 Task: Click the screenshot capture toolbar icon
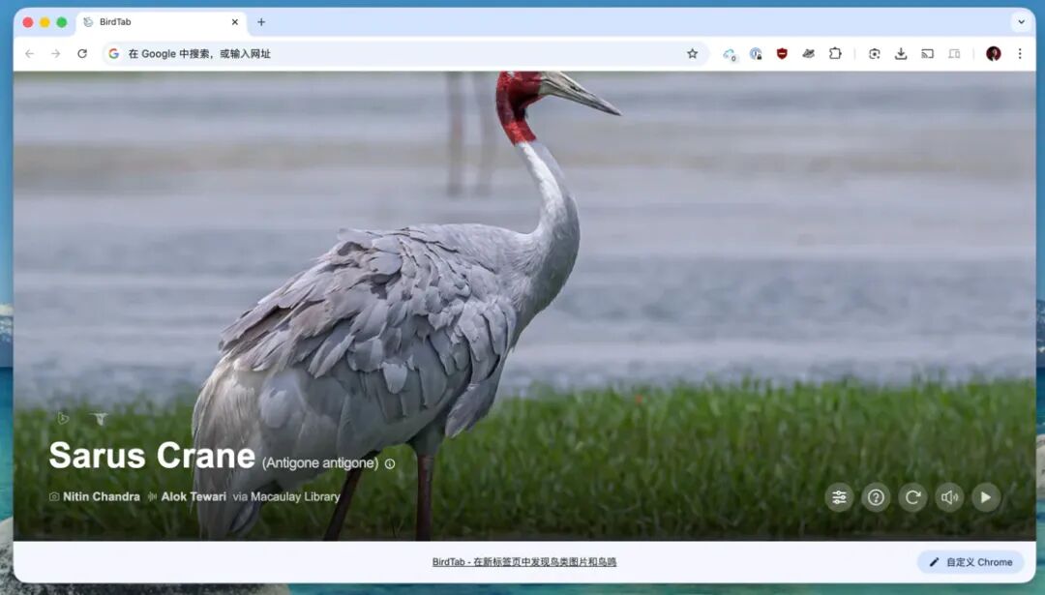(x=875, y=54)
